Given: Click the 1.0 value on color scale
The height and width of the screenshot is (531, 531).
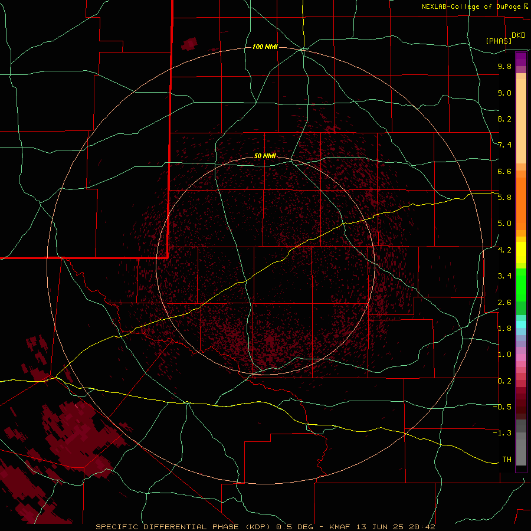Looking at the screenshot, I should click(x=504, y=355).
